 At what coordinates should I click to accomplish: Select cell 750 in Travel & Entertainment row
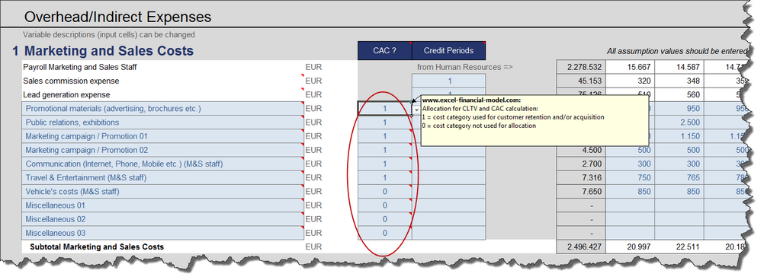click(630, 178)
